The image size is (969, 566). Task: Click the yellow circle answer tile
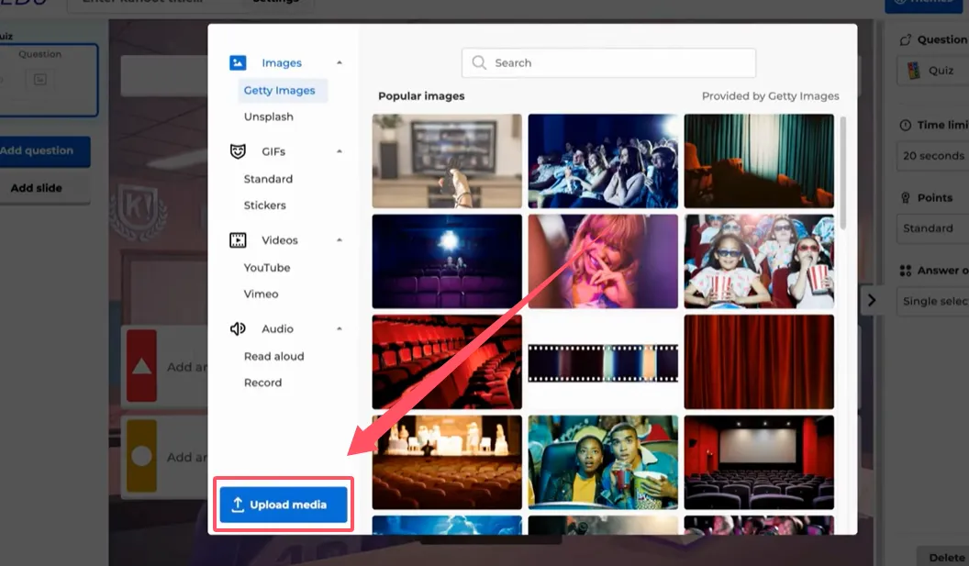[x=141, y=456]
